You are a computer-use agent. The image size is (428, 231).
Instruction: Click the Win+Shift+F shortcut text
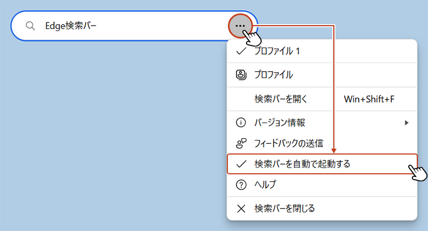[369, 99]
